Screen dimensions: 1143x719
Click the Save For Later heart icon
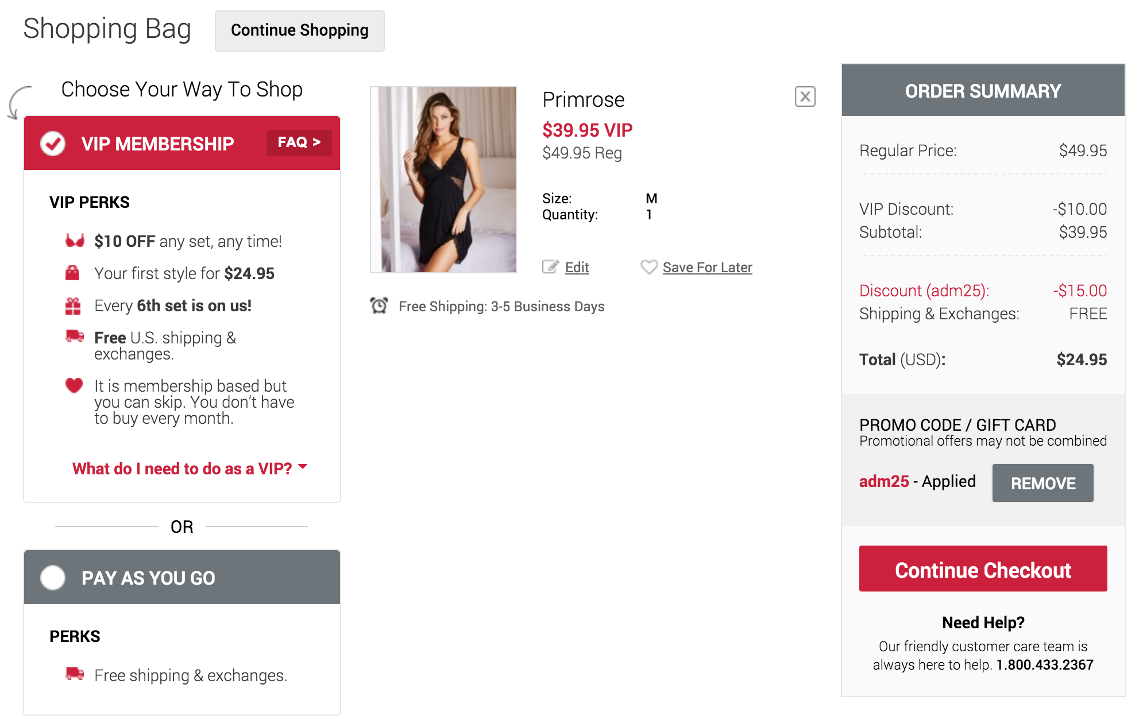[x=650, y=266]
